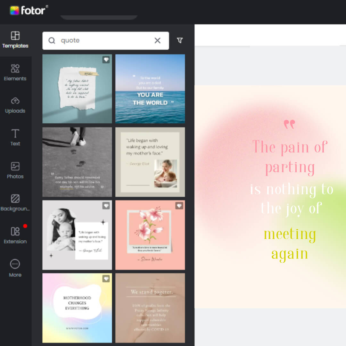Select 'is nothing to' text on canvas
The image size is (346, 346).
pyautogui.click(x=291, y=189)
